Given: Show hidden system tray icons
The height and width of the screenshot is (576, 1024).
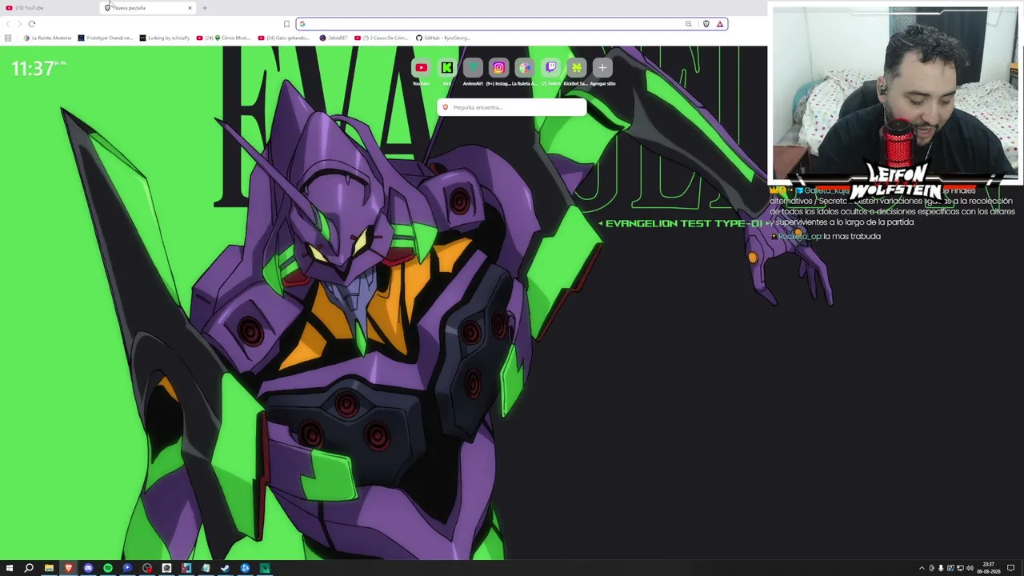Looking at the screenshot, I should pyautogui.click(x=922, y=568).
